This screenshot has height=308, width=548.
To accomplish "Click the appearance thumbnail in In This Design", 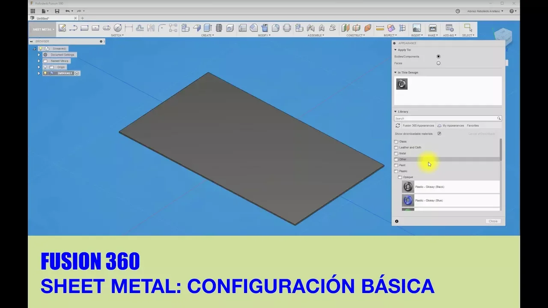I will click(x=402, y=84).
